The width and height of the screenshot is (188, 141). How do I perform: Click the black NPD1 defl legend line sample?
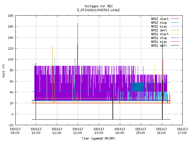coord(175,46)
